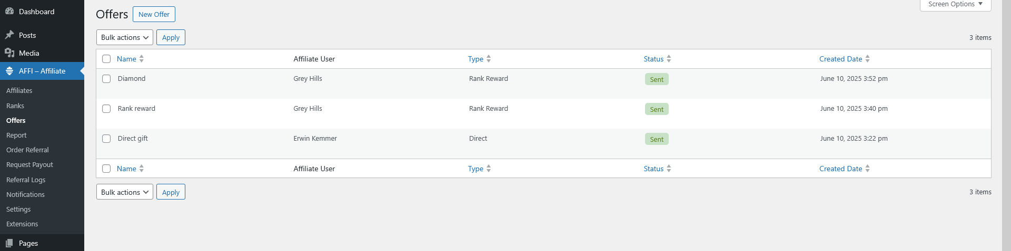The image size is (1011, 251).
Task: Open the Affiliates submenu item
Action: click(x=19, y=90)
